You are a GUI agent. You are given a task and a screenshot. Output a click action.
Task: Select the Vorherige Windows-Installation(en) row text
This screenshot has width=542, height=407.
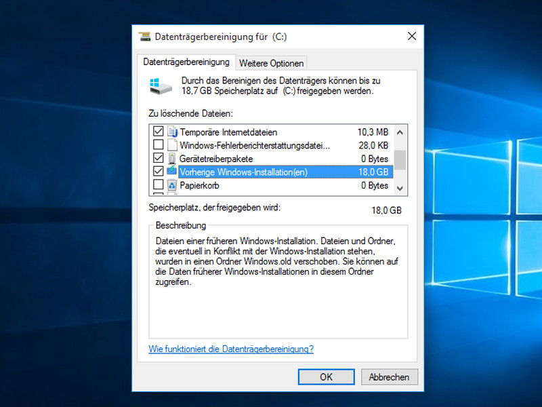point(244,172)
